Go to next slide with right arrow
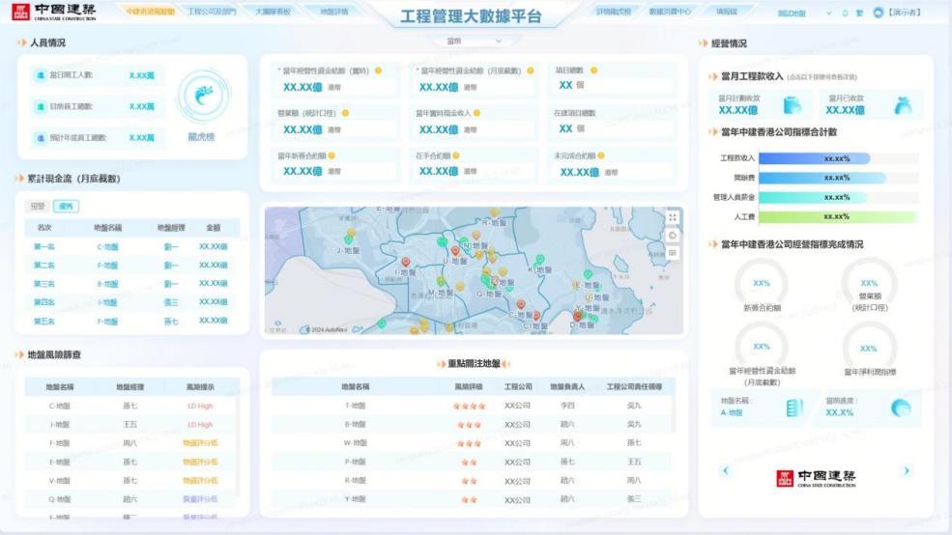The height and width of the screenshot is (535, 952). pyautogui.click(x=906, y=470)
